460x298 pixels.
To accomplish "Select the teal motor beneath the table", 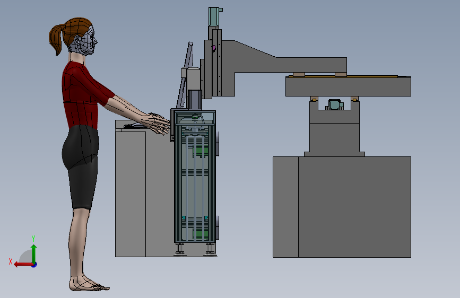I will coord(335,104).
